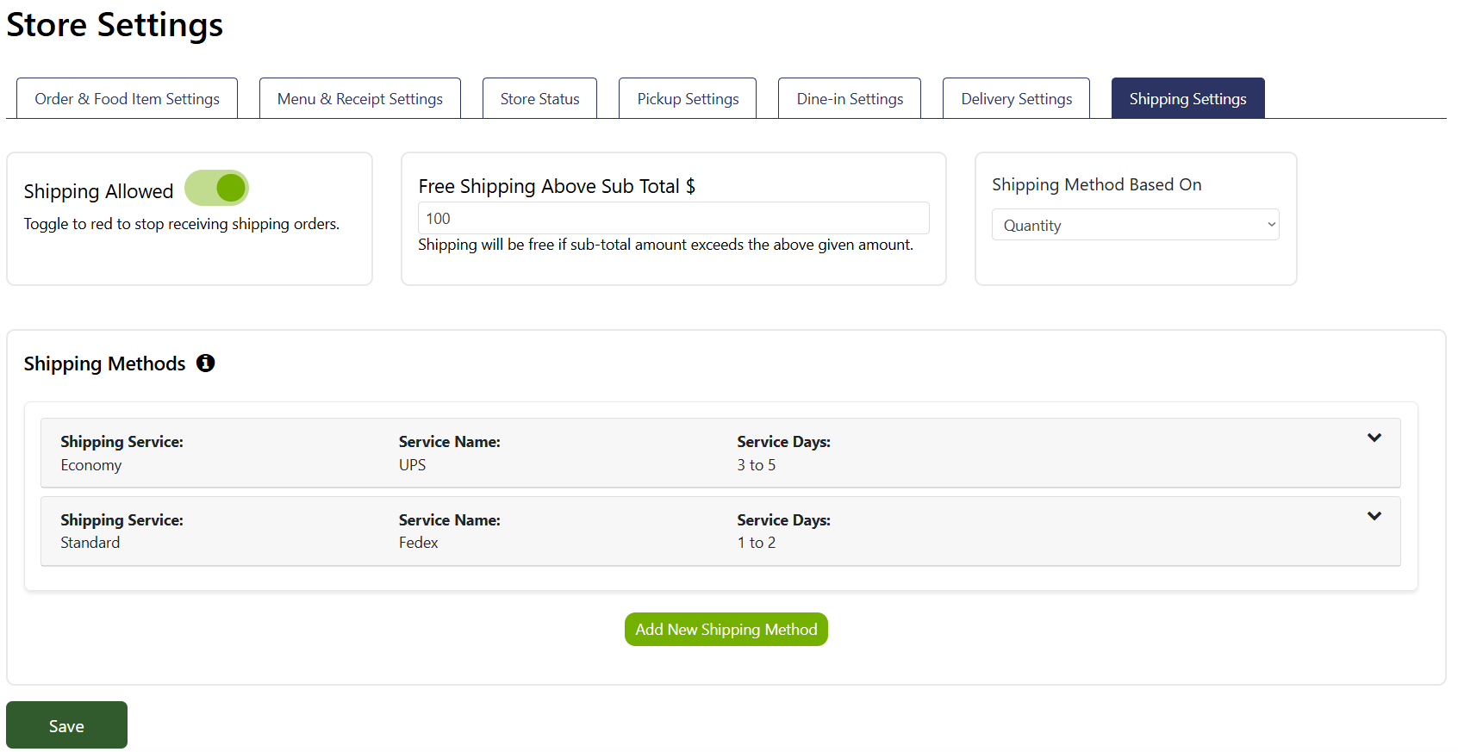The image size is (1458, 752).
Task: Click the Shipping Methods section heading
Action: click(104, 364)
